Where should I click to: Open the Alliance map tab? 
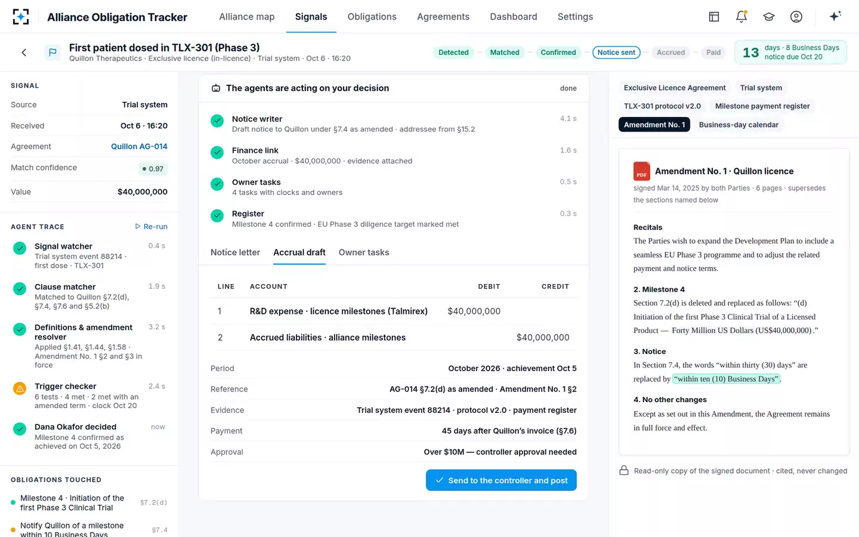(x=247, y=17)
